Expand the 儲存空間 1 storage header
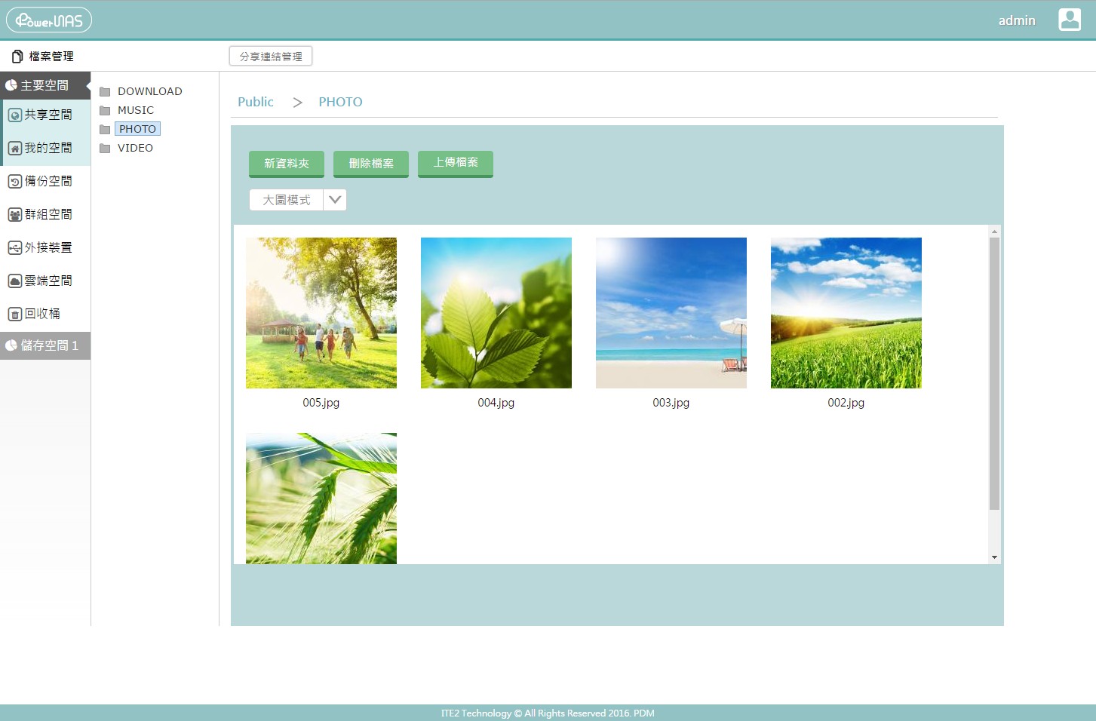The height and width of the screenshot is (721, 1096). coord(45,345)
